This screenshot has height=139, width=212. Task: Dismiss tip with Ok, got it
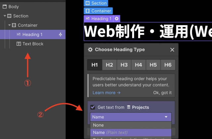162,93
